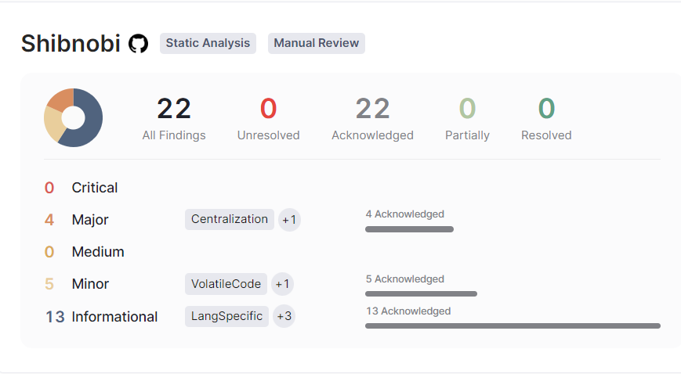This screenshot has height=374, width=681.
Task: Click the LangSpecific category tag
Action: click(x=226, y=316)
